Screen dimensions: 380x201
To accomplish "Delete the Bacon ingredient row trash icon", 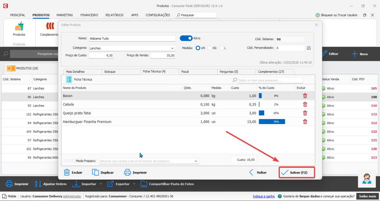I will pyautogui.click(x=305, y=95).
